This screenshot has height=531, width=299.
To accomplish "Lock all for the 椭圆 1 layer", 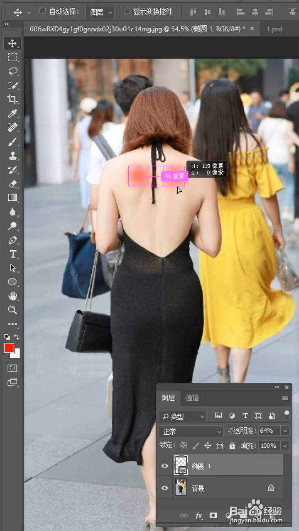I will [x=232, y=446].
